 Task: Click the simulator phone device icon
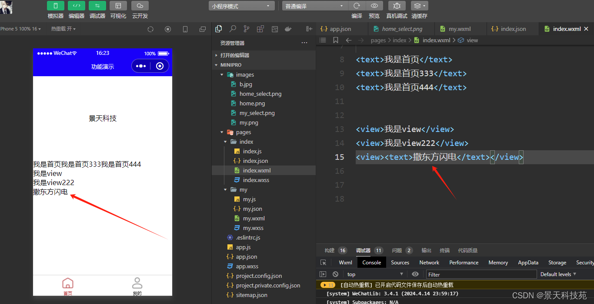(185, 29)
